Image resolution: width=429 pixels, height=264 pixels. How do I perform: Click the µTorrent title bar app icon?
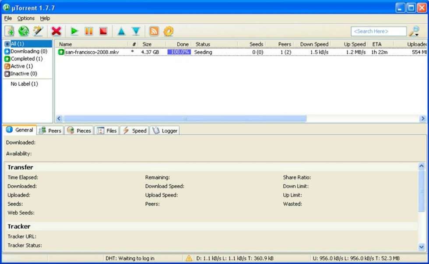click(6, 7)
